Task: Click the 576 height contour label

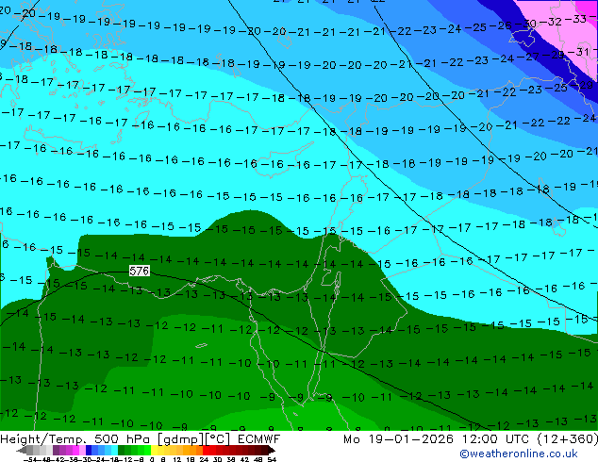Action: tap(139, 271)
